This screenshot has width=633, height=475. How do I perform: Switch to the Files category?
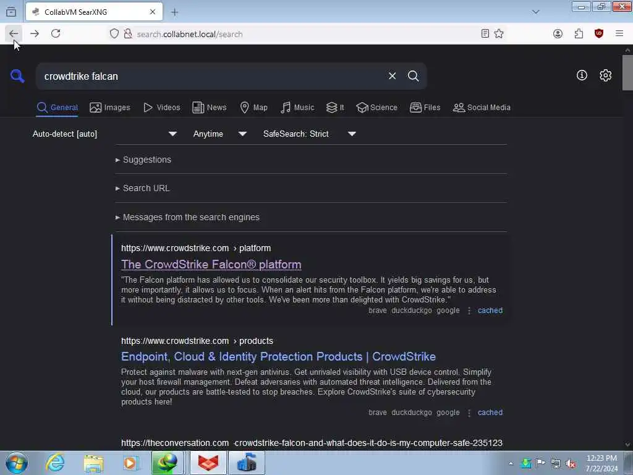click(425, 108)
